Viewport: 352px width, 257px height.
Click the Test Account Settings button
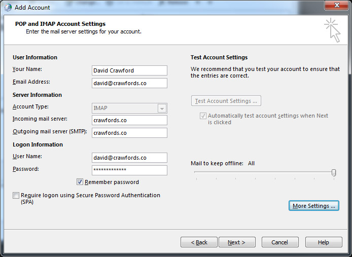pyautogui.click(x=226, y=101)
